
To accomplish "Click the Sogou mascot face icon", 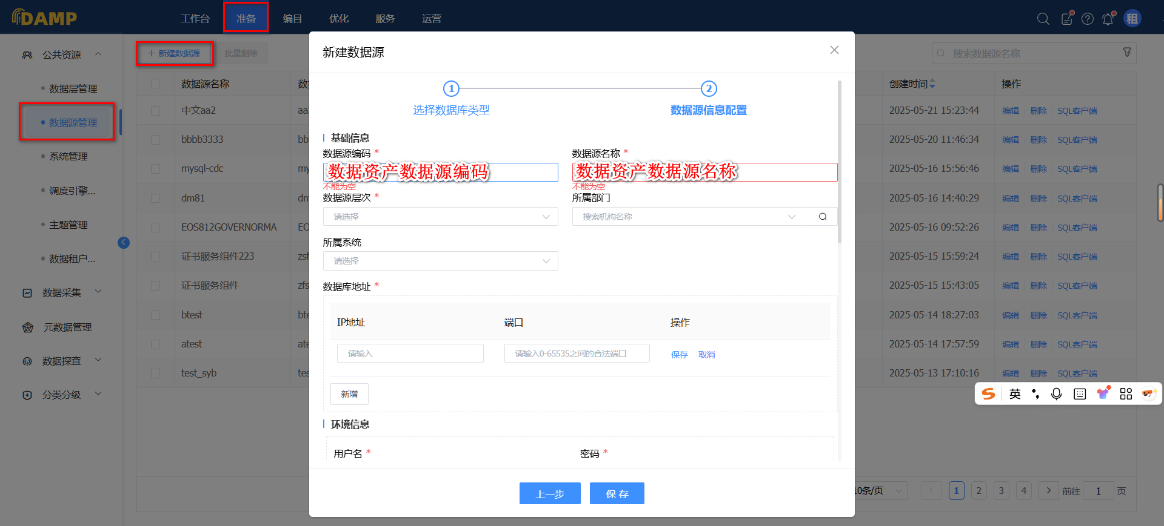I will pyautogui.click(x=1148, y=394).
